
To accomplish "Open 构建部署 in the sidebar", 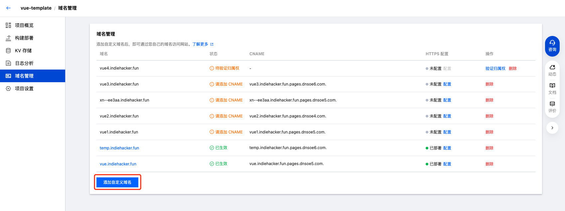I will tap(24, 38).
